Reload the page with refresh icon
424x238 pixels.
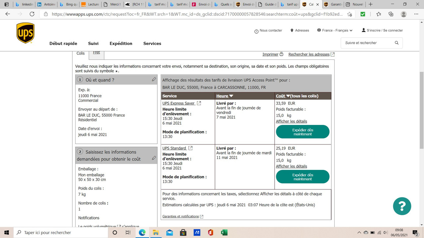pyautogui.click(x=32, y=14)
